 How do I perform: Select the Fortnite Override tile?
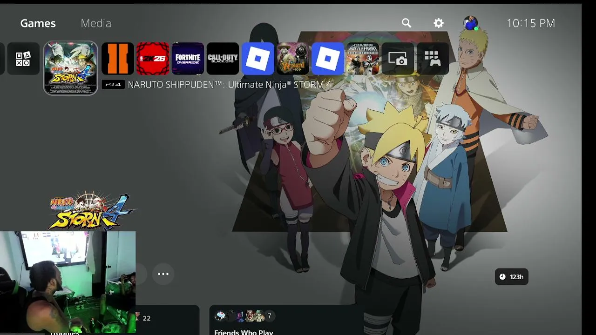click(x=188, y=59)
